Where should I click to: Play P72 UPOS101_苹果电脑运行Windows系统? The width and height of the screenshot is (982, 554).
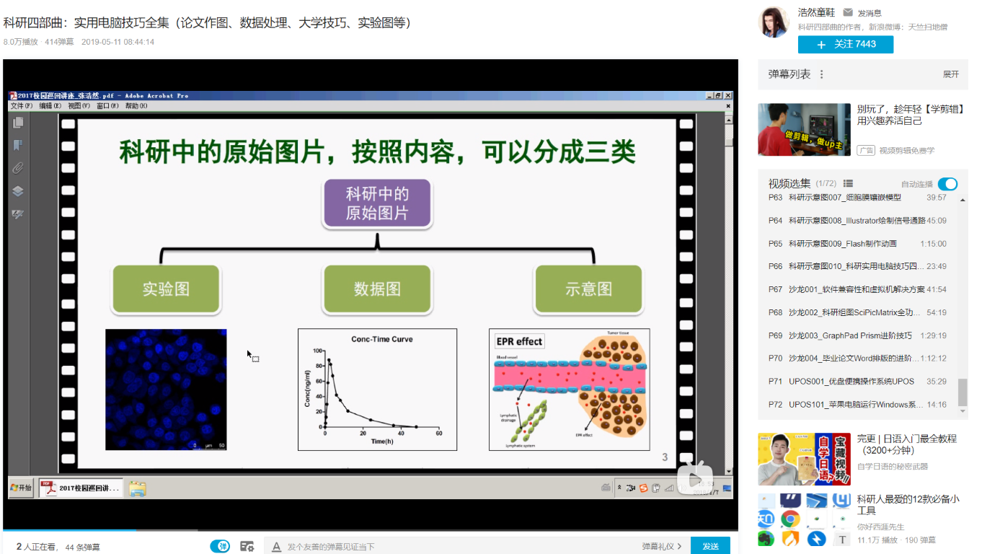[858, 405]
